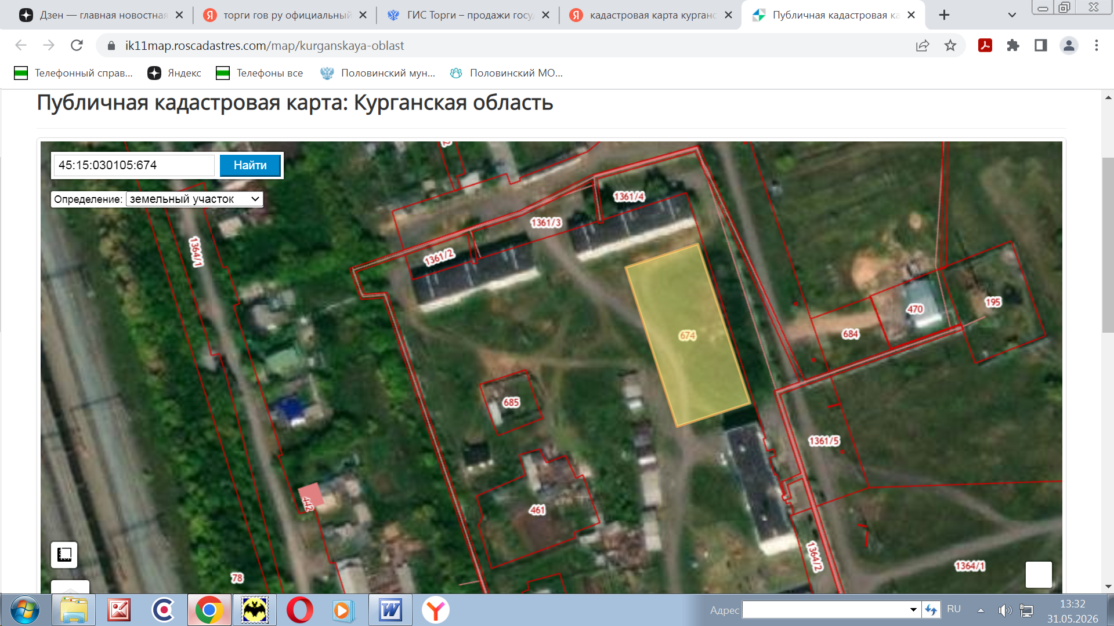This screenshot has height=626, width=1114.
Task: Go back to previous page
Action: click(21, 45)
